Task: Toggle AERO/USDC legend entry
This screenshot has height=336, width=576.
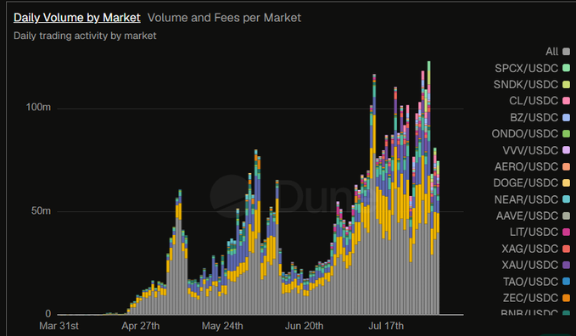Action: pyautogui.click(x=532, y=166)
